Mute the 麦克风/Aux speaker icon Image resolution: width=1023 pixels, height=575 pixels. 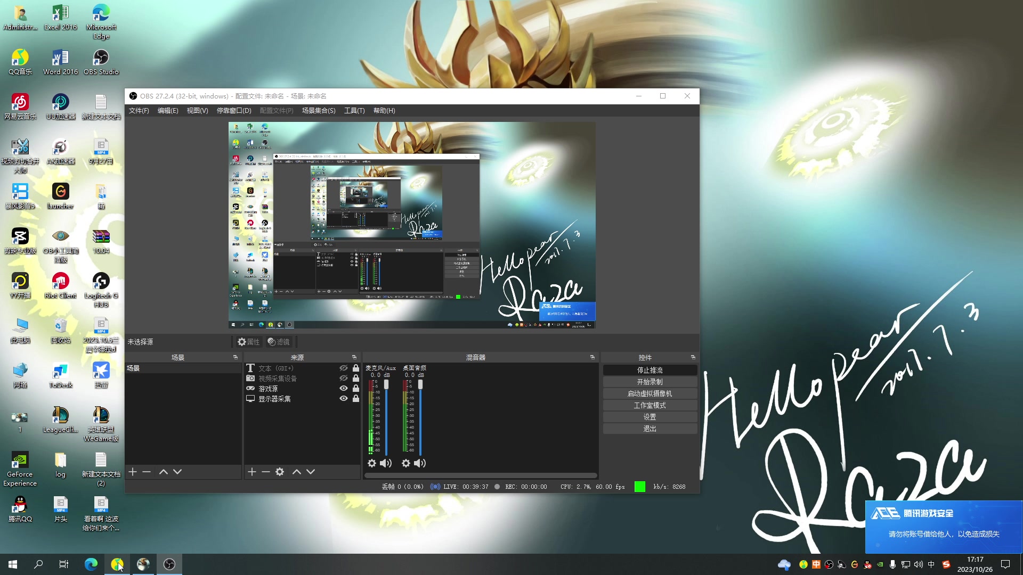point(386,463)
